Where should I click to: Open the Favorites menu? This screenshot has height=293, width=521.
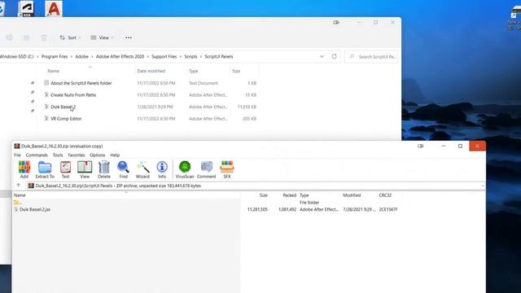[x=77, y=155]
